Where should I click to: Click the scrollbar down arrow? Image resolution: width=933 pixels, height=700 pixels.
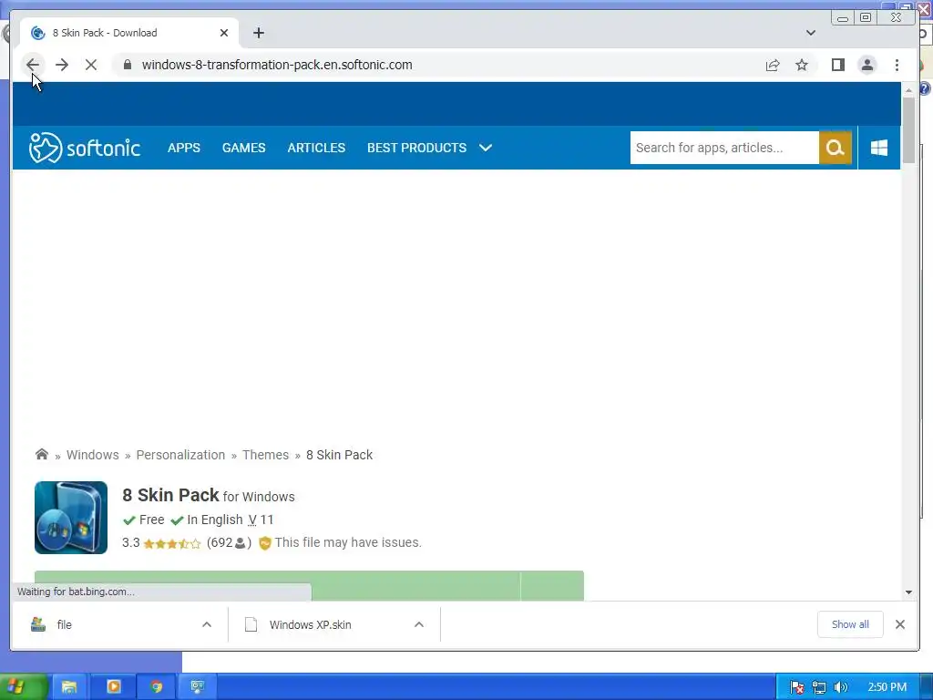908,592
